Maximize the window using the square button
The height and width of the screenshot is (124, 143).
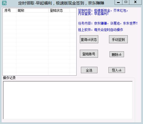[126, 2]
